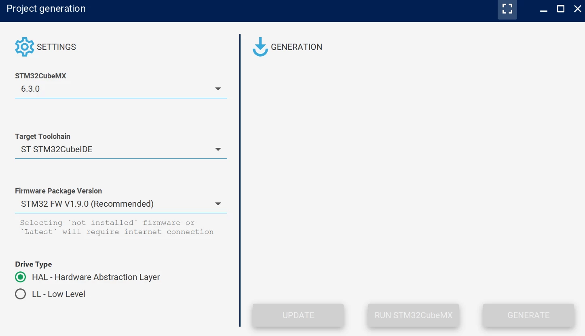Click the GENERATION heading text
The height and width of the screenshot is (336, 585).
pyautogui.click(x=296, y=47)
